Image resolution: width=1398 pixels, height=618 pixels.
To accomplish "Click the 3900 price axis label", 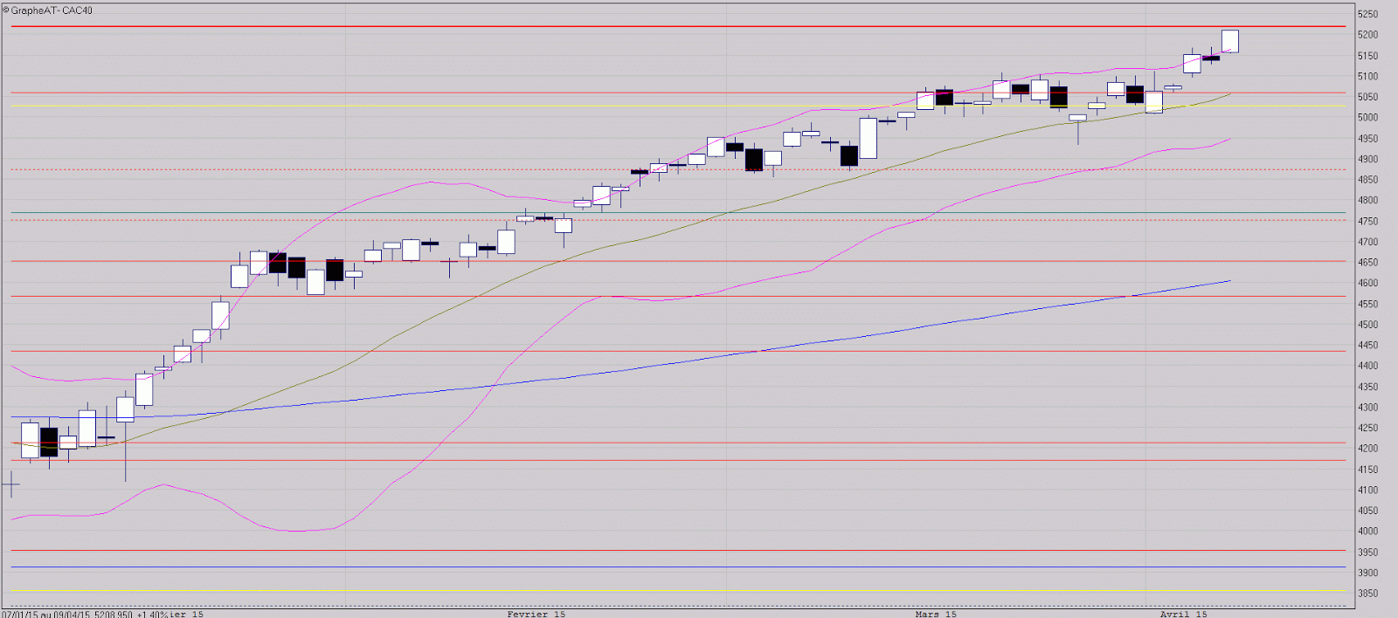I will tap(1367, 573).
